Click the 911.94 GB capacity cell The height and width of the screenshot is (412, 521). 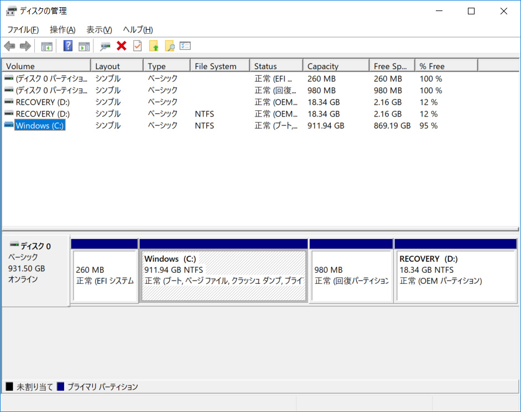click(x=326, y=126)
